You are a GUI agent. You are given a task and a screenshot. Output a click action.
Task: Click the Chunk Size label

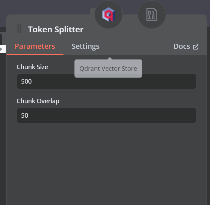(32, 67)
